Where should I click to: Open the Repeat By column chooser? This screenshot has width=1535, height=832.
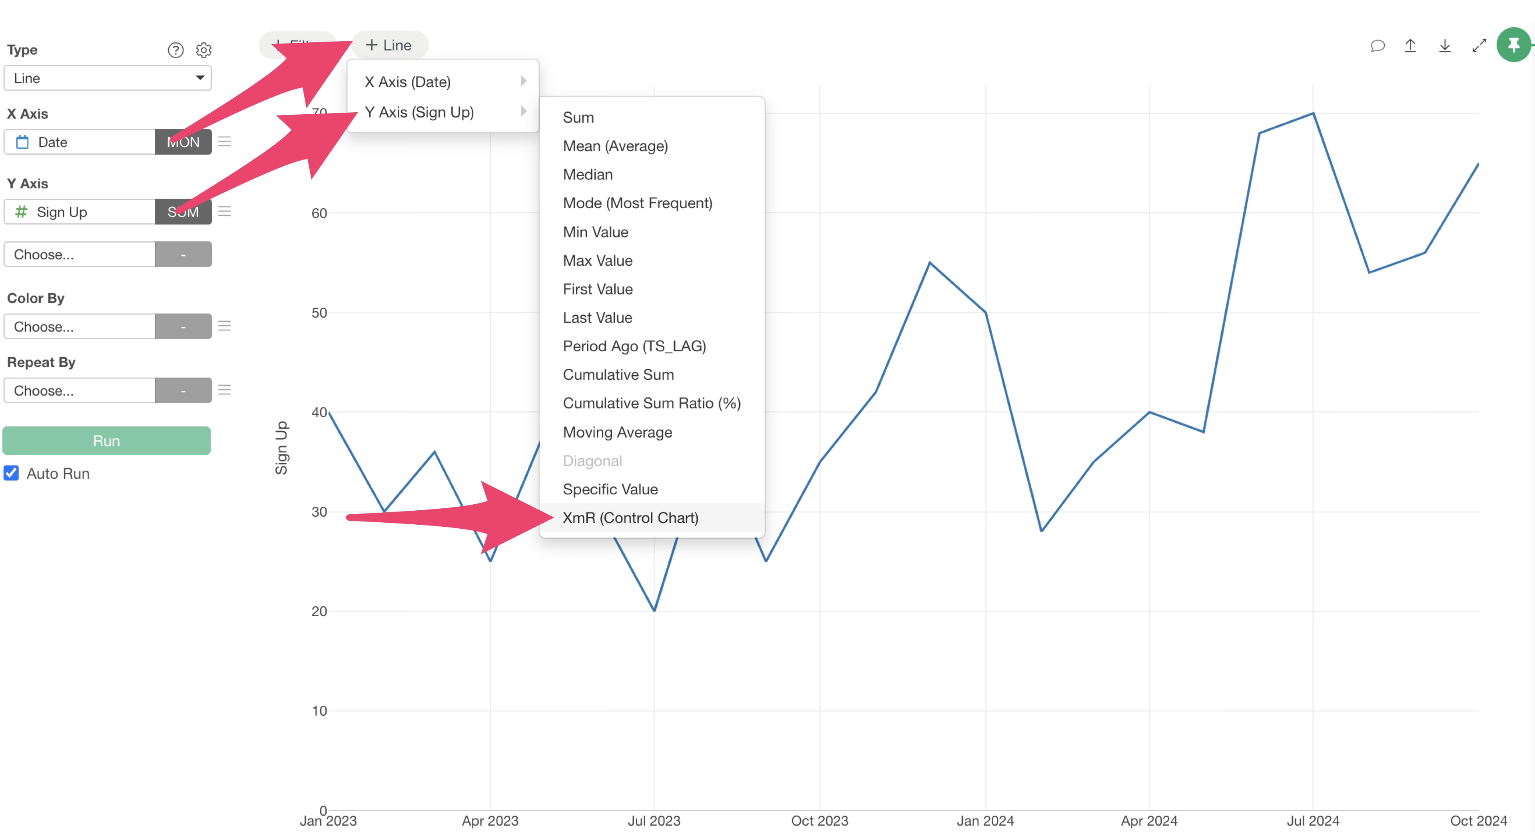tap(79, 391)
